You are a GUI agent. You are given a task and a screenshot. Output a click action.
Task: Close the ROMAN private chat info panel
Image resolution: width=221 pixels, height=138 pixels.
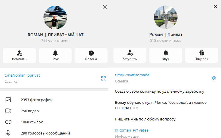point(105,7)
